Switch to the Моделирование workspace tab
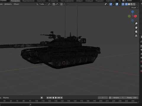Viewport: 142px width, 106px height. (x=28, y=1)
